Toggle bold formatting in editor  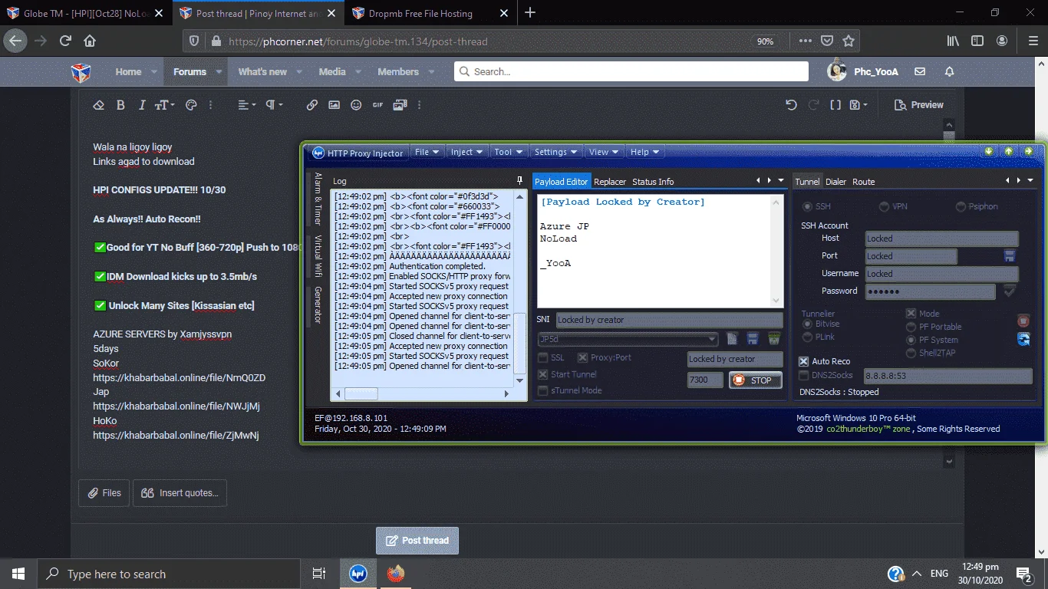[120, 105]
